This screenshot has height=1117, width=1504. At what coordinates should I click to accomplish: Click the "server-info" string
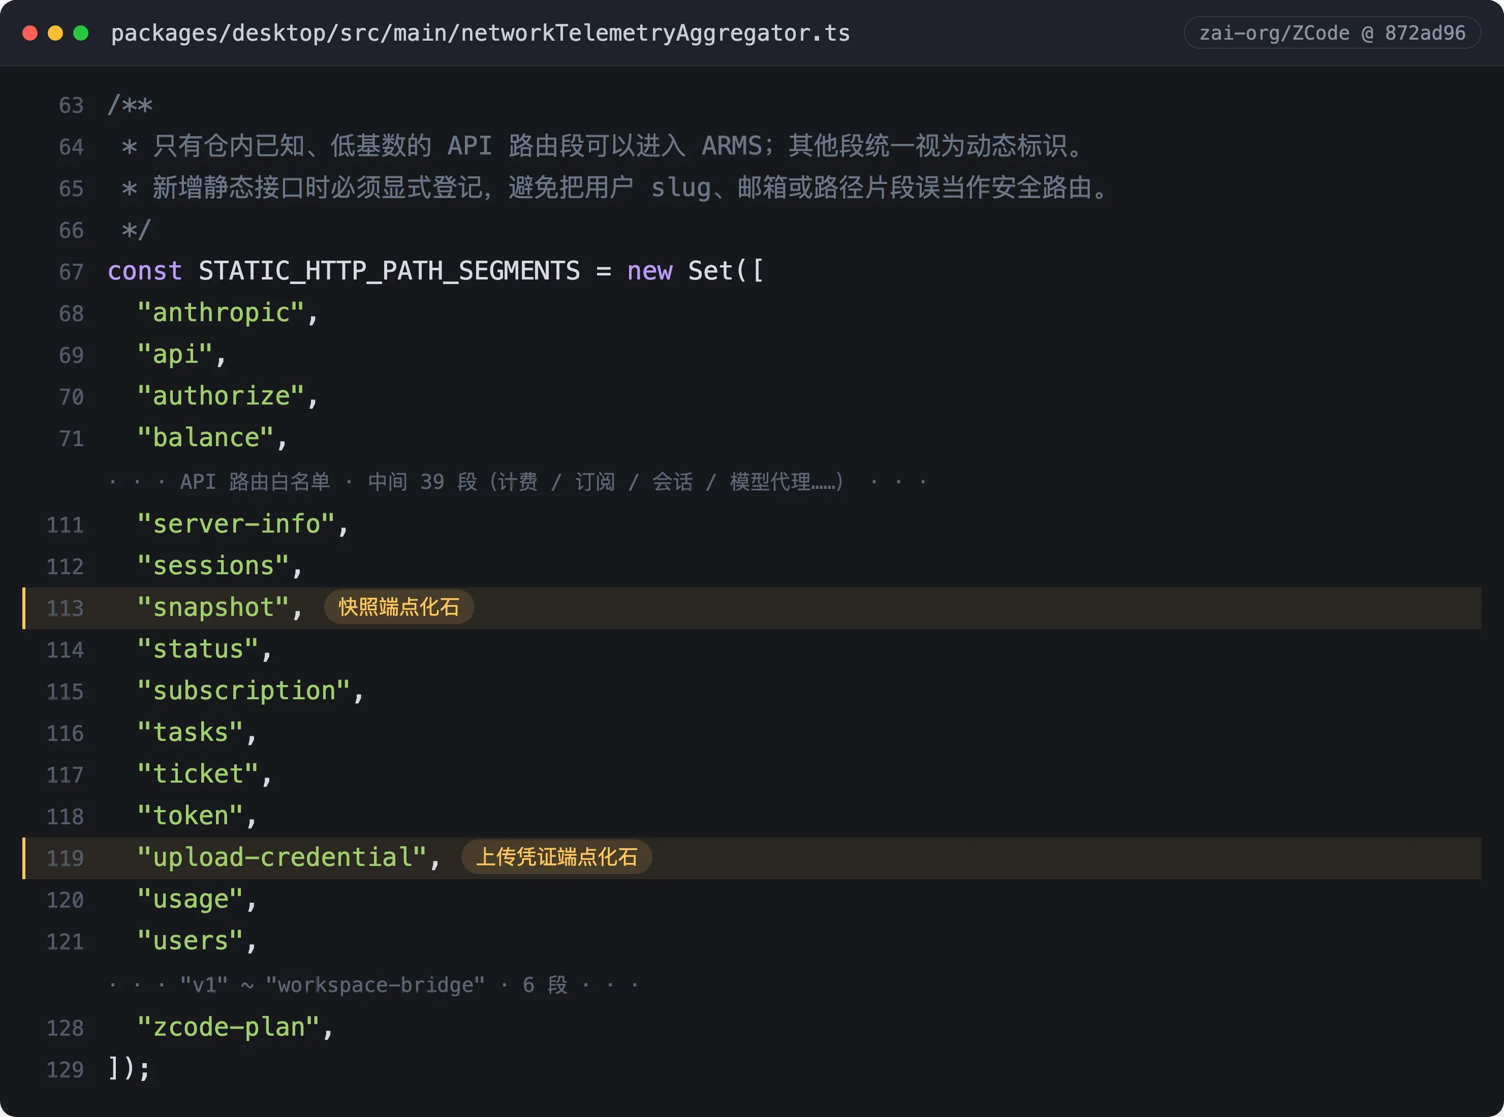236,524
